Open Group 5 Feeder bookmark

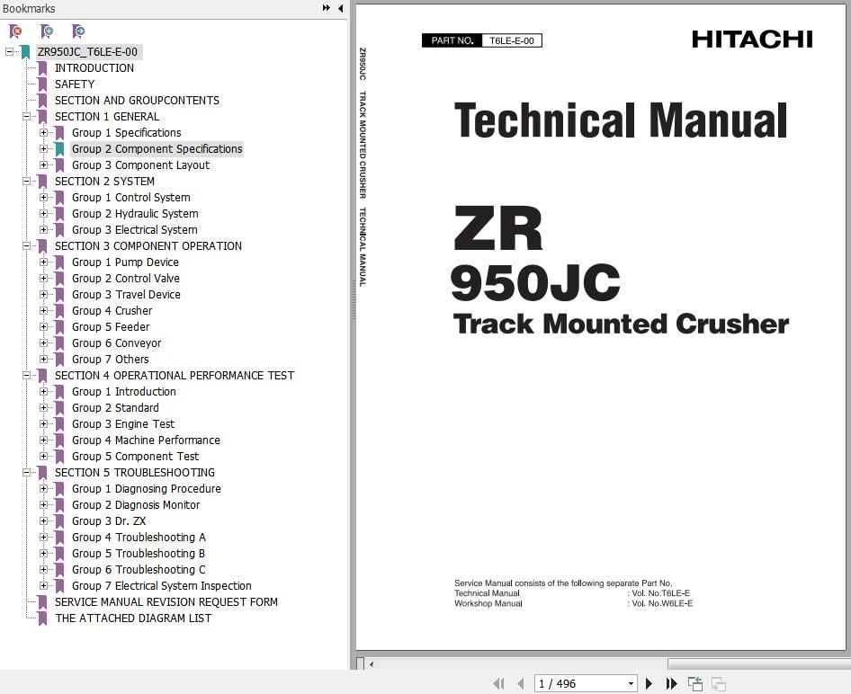[x=110, y=327]
